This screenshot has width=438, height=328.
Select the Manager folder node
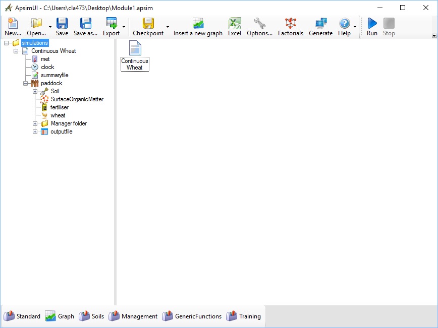pos(69,123)
